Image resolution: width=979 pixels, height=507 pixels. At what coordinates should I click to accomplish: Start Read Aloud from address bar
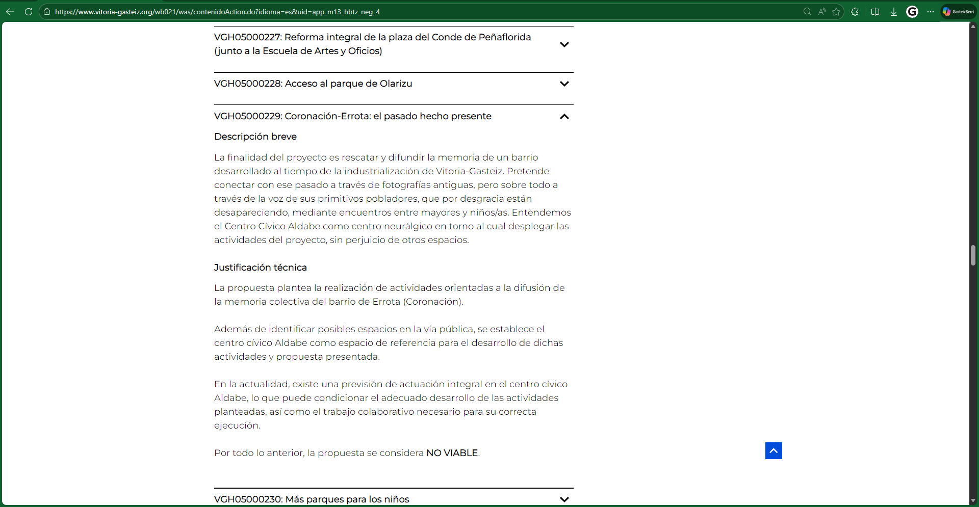(x=822, y=12)
